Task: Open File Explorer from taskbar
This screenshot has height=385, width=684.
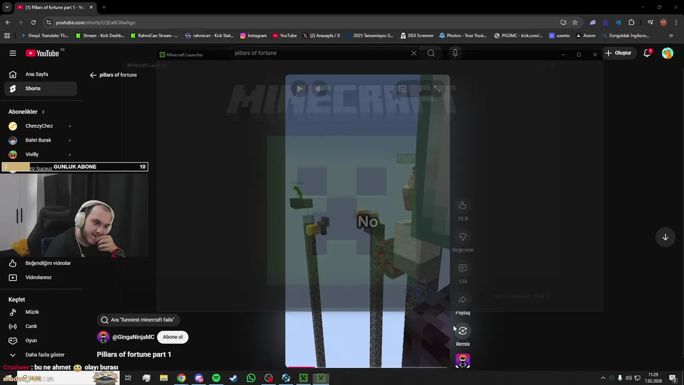Action: click(x=164, y=378)
